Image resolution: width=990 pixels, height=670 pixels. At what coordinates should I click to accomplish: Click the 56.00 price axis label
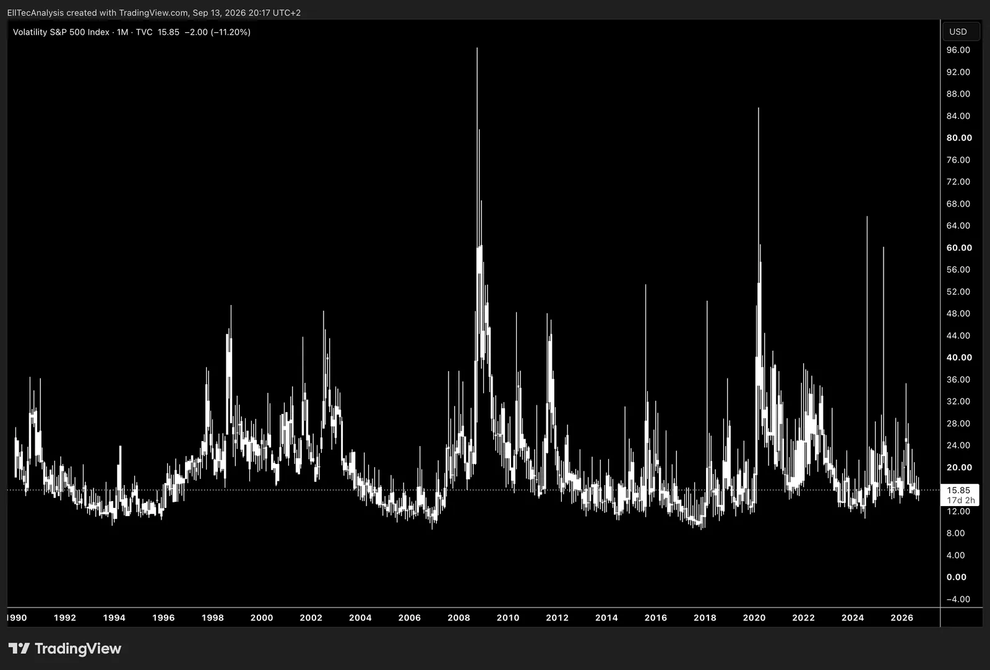[x=958, y=270]
